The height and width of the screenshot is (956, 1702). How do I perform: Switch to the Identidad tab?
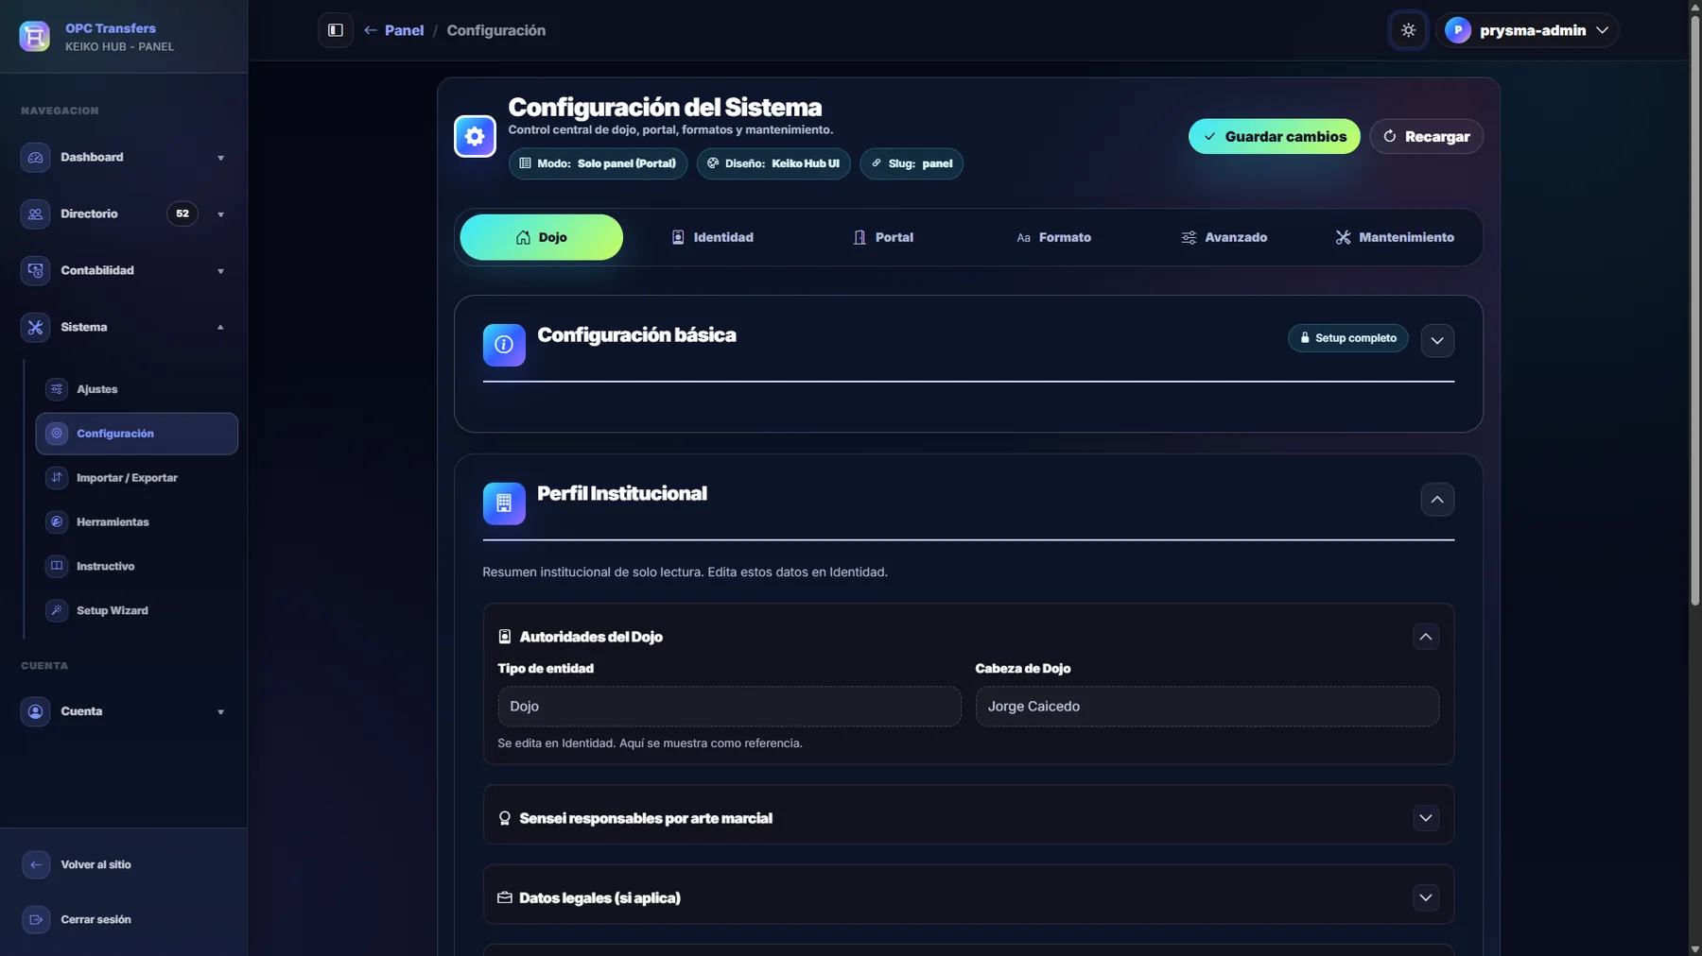(x=712, y=238)
